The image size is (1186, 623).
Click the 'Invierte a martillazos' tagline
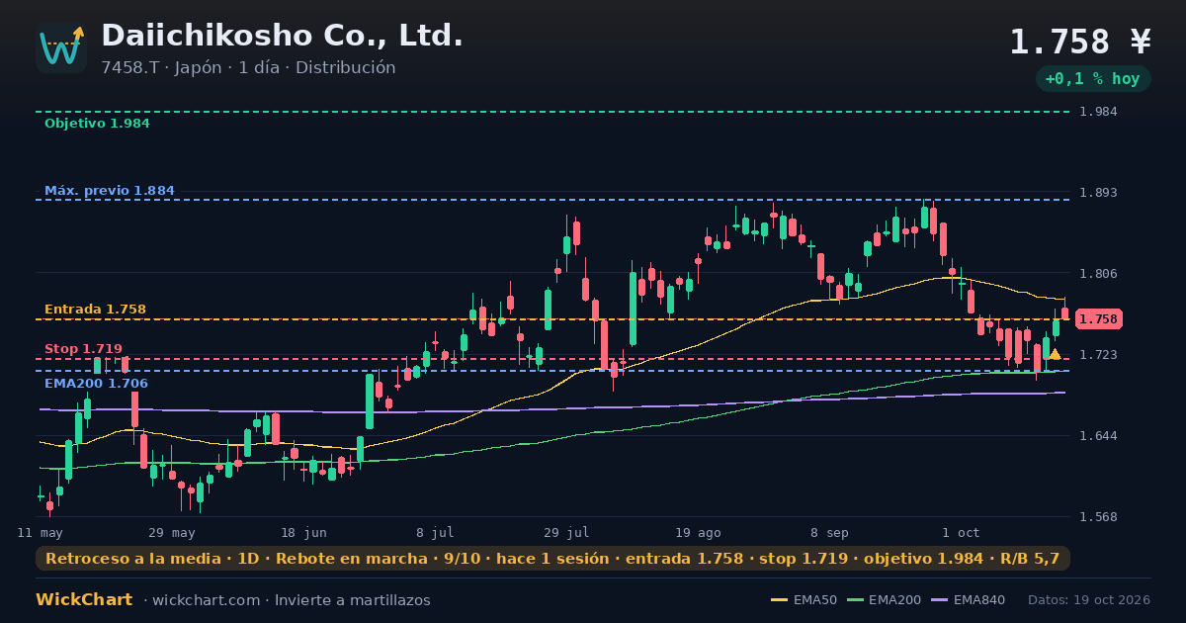(x=353, y=600)
